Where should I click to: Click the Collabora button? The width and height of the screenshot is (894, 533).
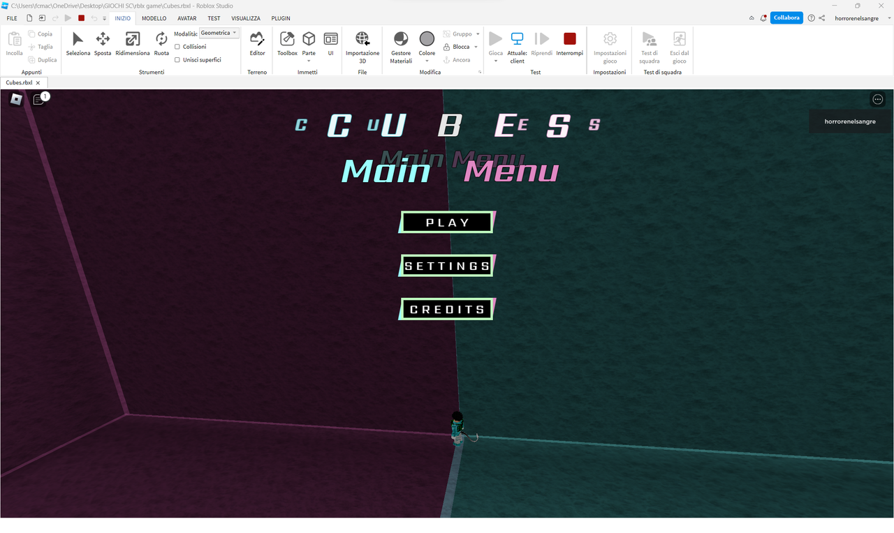click(786, 18)
